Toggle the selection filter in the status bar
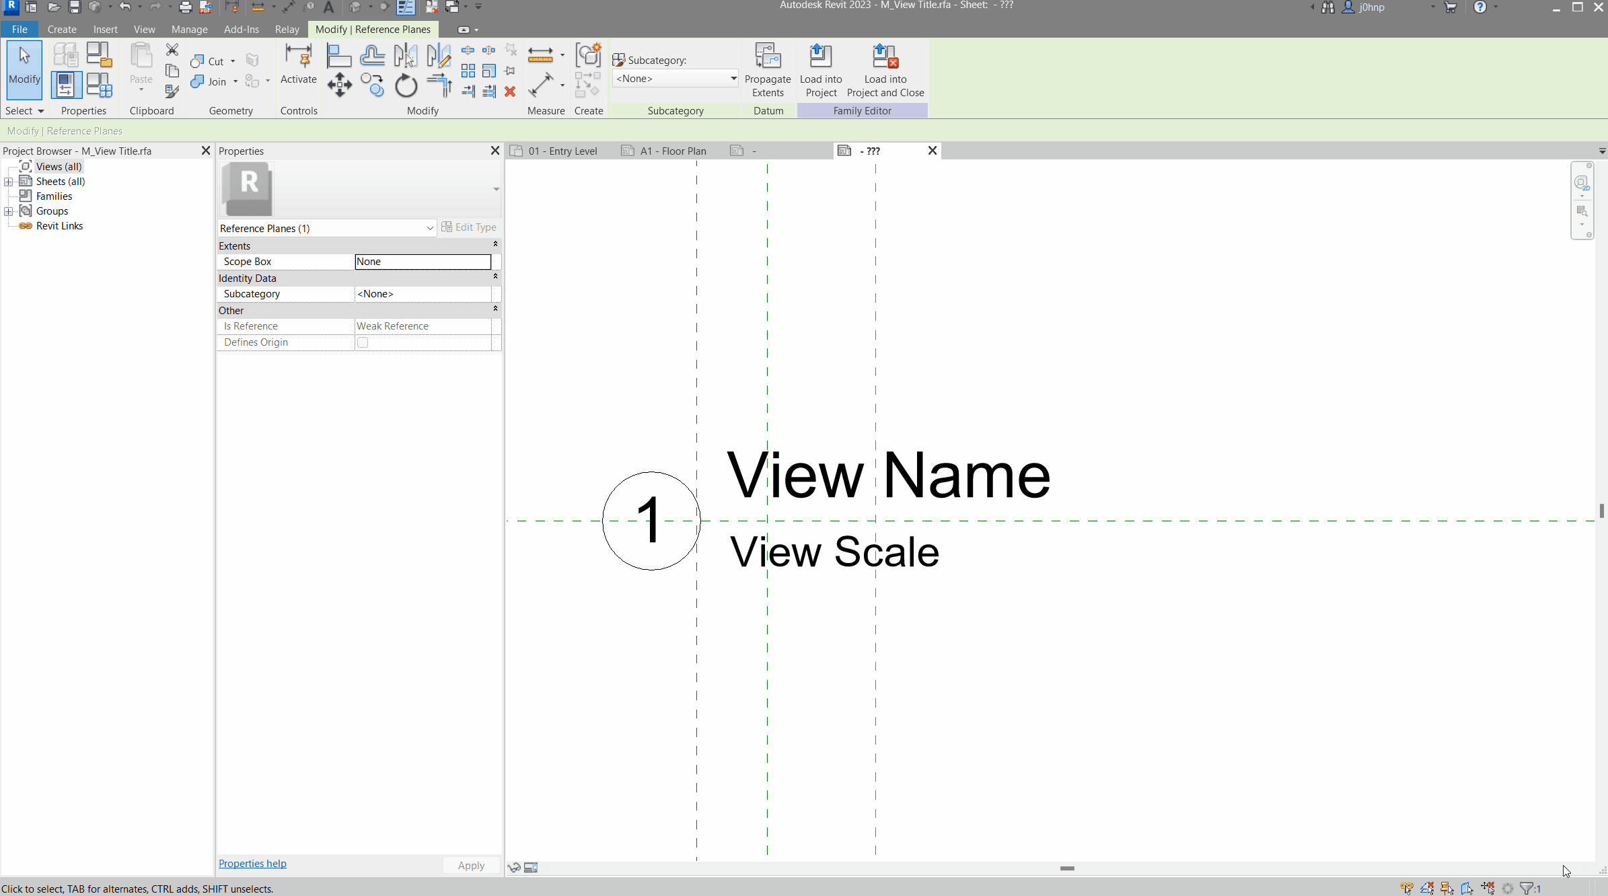Screen dimensions: 1608x896 pyautogui.click(x=1526, y=889)
